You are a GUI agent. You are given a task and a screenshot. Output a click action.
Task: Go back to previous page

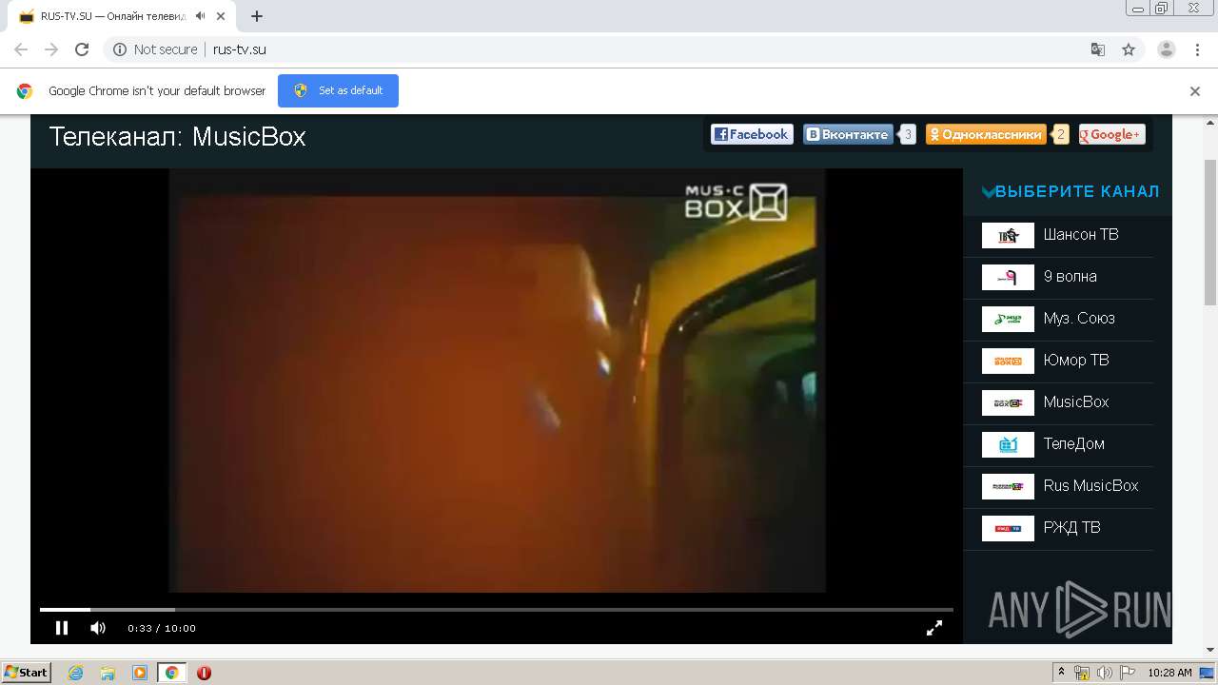[21, 49]
